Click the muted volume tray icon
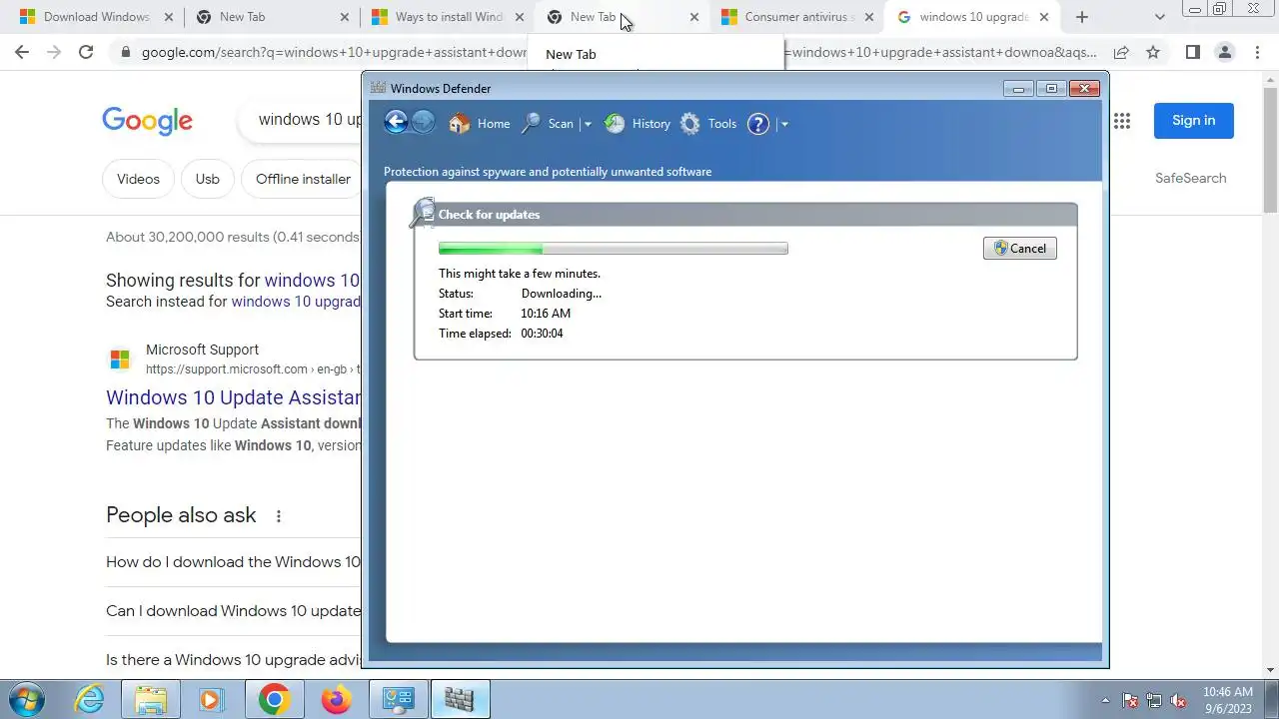The image size is (1279, 719). point(1179,700)
